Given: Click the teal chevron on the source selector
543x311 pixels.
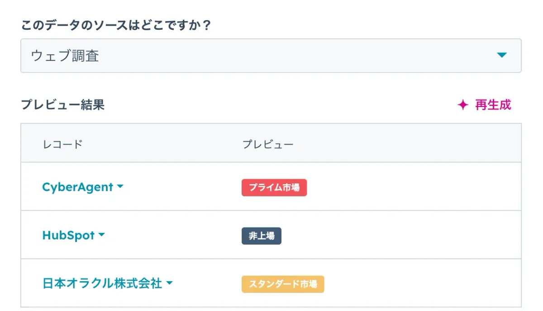Looking at the screenshot, I should (502, 55).
